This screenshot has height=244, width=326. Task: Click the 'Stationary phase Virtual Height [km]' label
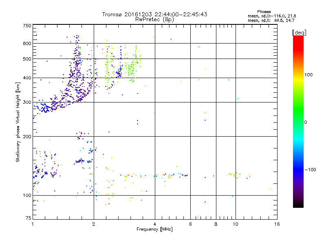tap(18, 122)
